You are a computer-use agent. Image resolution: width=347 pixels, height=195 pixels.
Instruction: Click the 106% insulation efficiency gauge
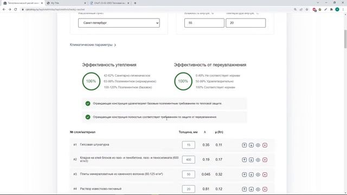click(x=91, y=81)
